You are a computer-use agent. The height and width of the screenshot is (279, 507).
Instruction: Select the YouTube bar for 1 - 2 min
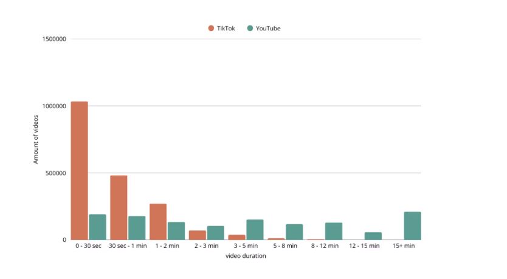pyautogui.click(x=176, y=231)
